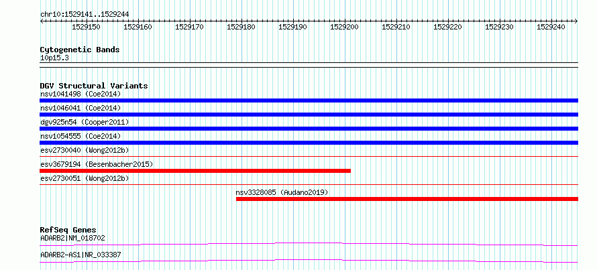Click thin red line of esv2730051
Viewport: 597px width, 270px height.
(x=309, y=184)
